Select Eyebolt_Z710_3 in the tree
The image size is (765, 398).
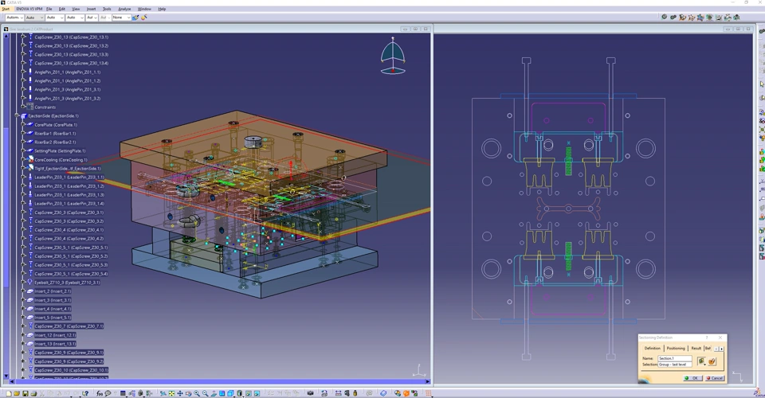(x=67, y=283)
